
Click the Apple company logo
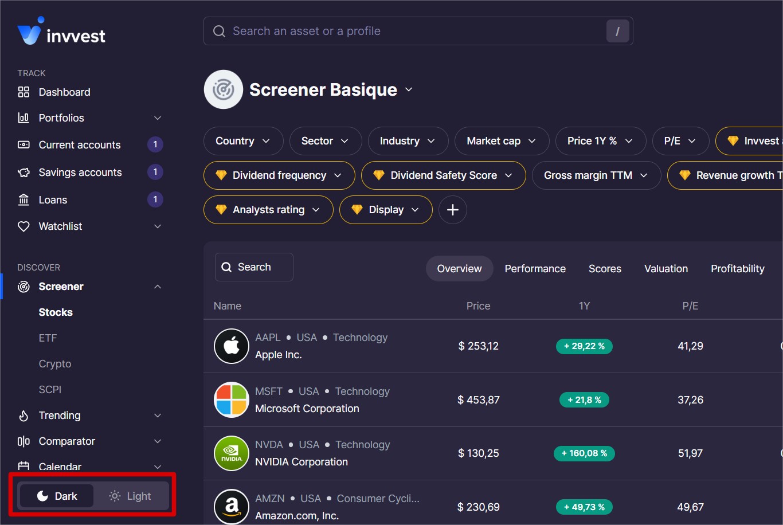(x=232, y=346)
